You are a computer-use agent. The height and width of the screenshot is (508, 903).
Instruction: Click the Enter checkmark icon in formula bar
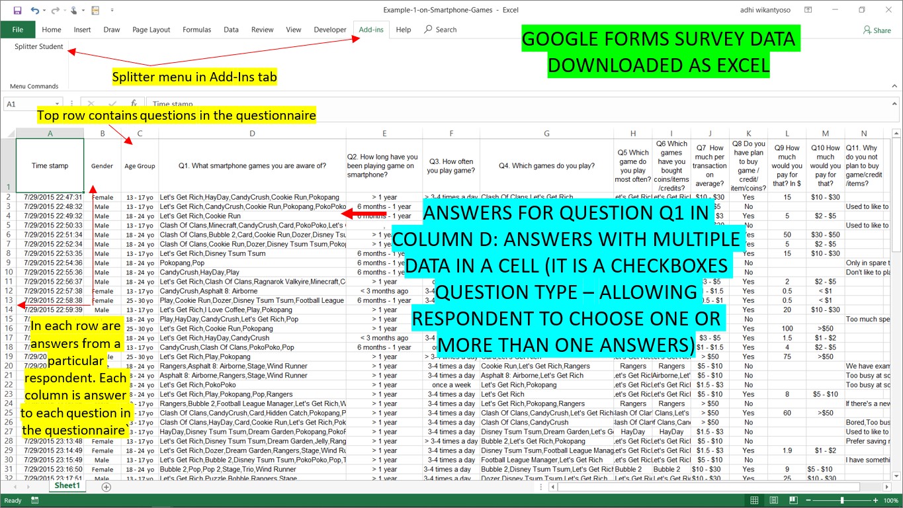[112, 104]
